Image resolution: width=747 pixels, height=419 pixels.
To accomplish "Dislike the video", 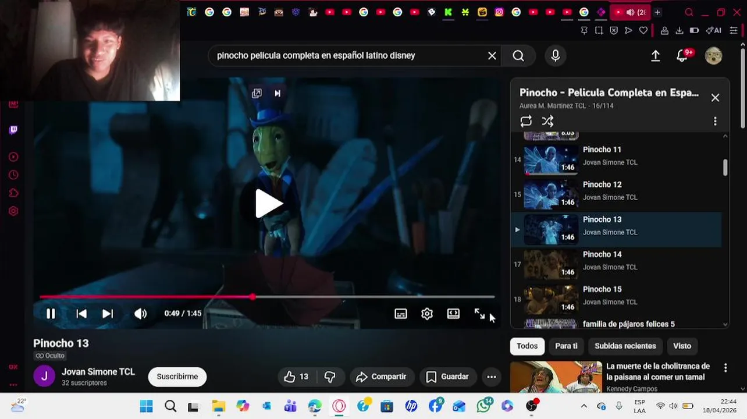I will (330, 377).
